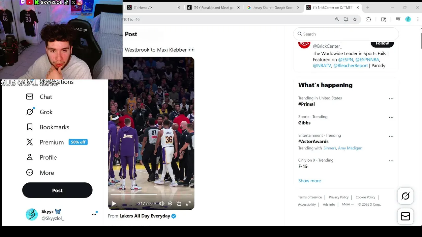
Task: Open Bookmarks in sidebar
Action: 48,127
